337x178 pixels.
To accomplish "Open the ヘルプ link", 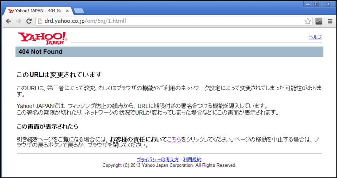I will 315,37.
